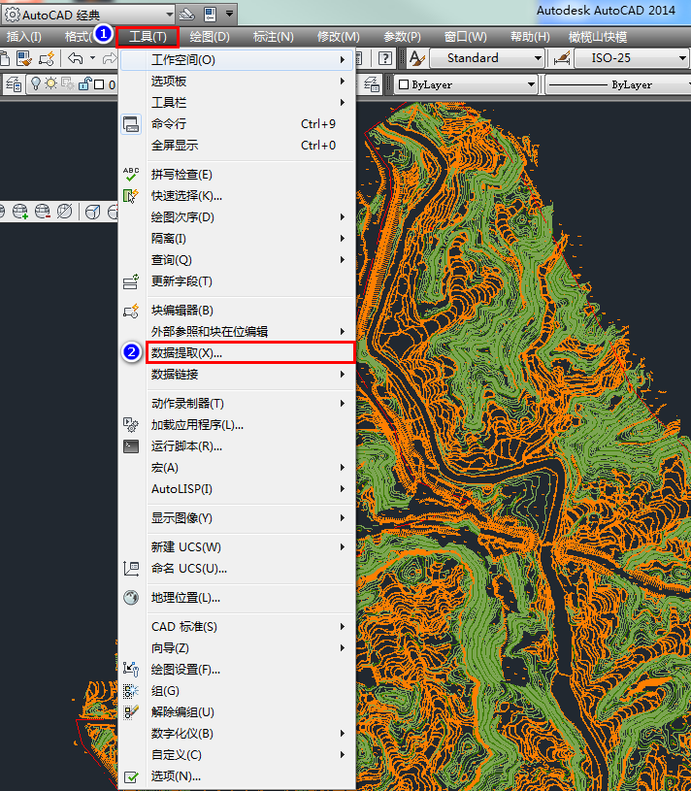This screenshot has width=691, height=791.
Task: Open the ByLayer color dropdown
Action: (466, 84)
